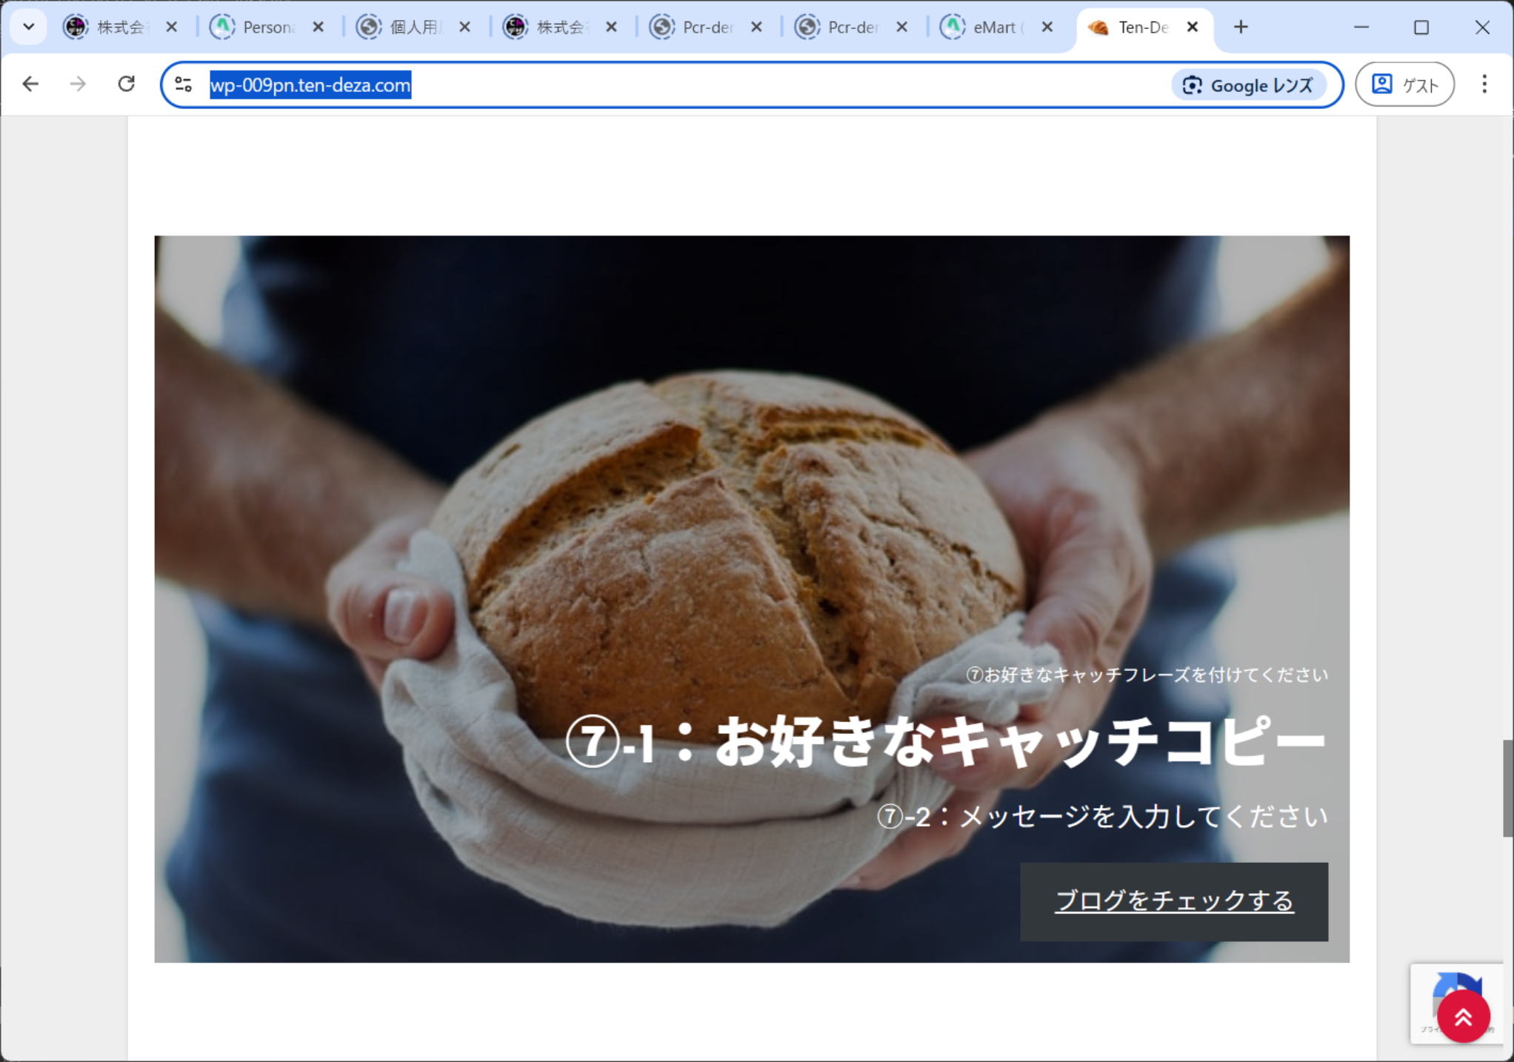Open the ゲスト profile menu
This screenshot has width=1514, height=1062.
(1404, 84)
